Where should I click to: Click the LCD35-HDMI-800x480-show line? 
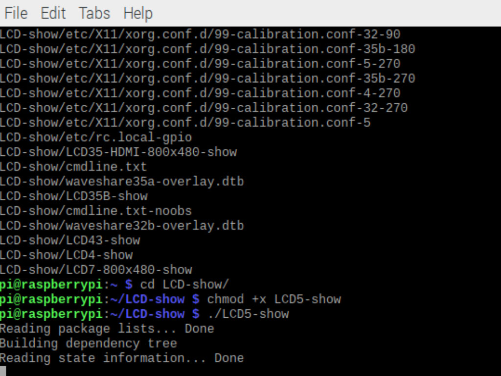(118, 152)
